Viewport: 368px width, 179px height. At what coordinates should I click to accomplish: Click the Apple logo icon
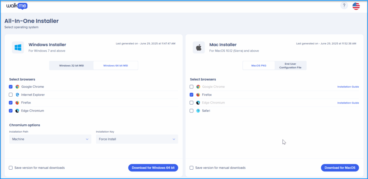(198, 47)
